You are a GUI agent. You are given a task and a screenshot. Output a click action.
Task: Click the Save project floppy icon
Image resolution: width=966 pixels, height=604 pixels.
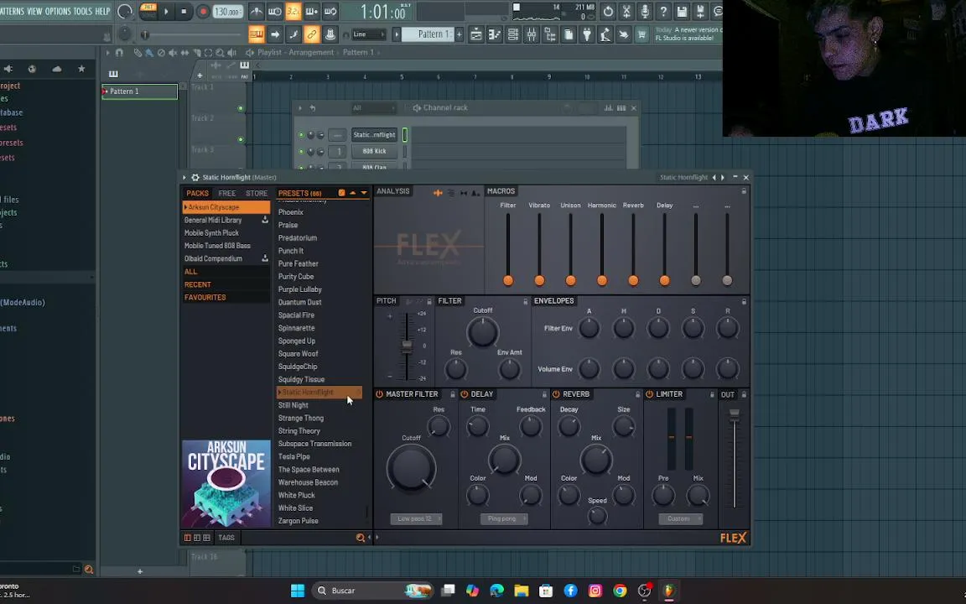682,11
